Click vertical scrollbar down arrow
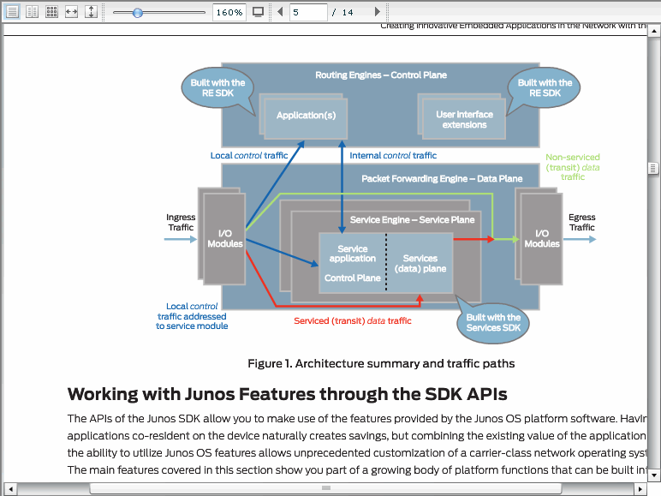 coord(653,475)
